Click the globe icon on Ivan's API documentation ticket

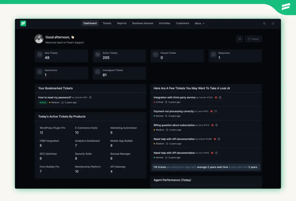click(216, 153)
